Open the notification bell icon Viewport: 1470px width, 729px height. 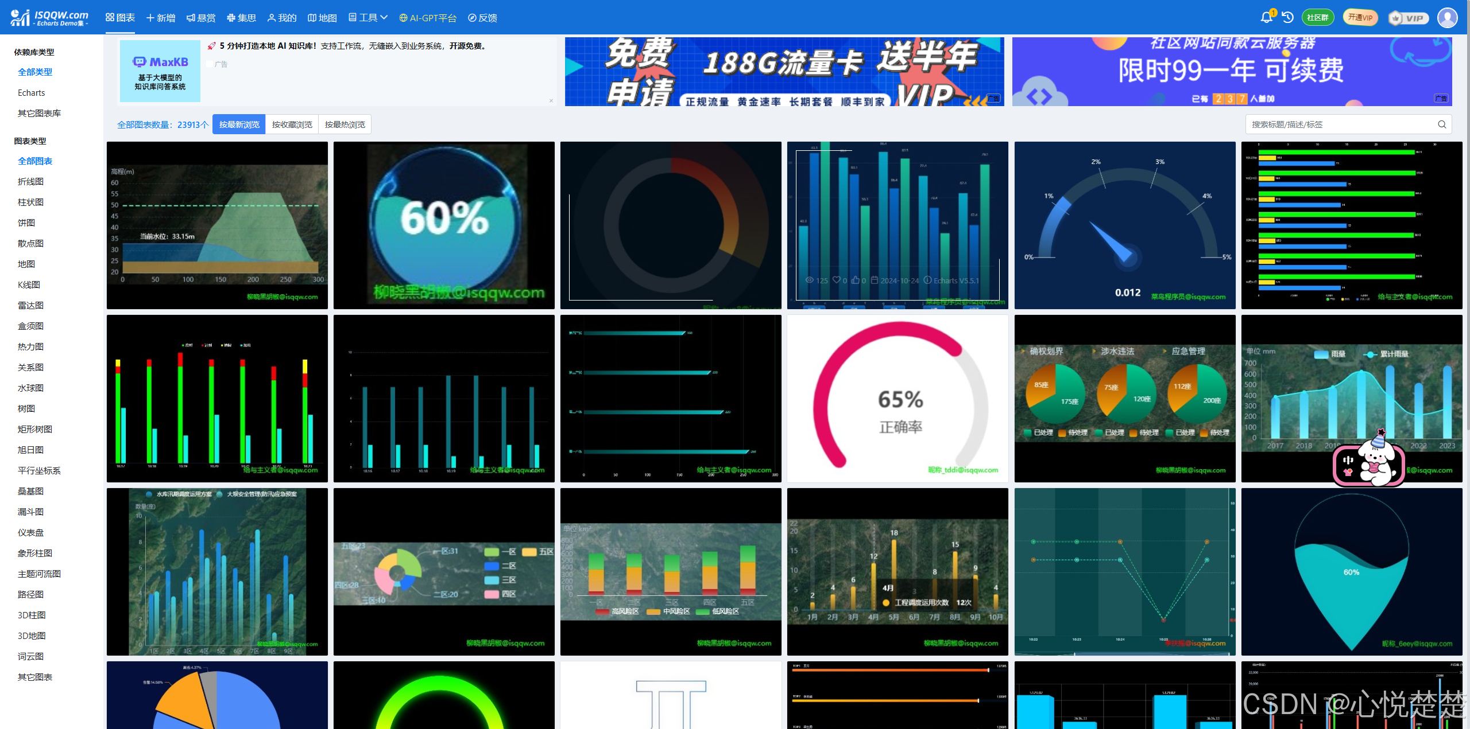(1267, 17)
